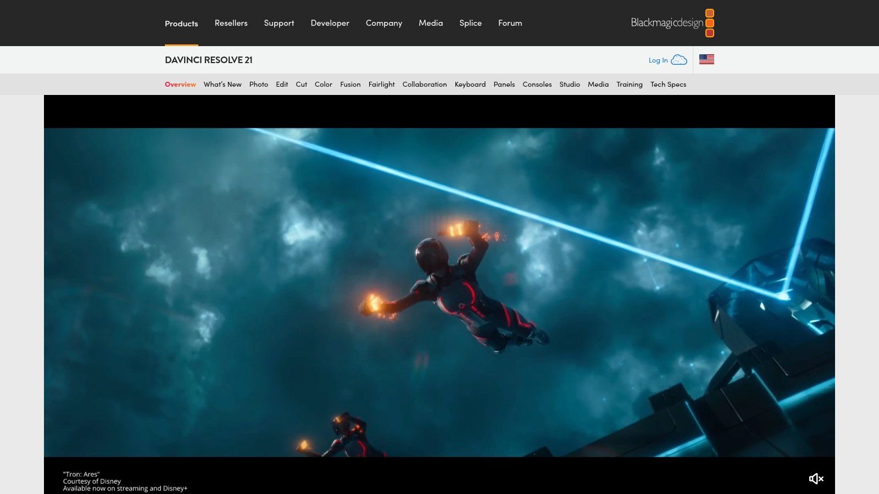Open Media tab in the product sub-navigation

(598, 85)
